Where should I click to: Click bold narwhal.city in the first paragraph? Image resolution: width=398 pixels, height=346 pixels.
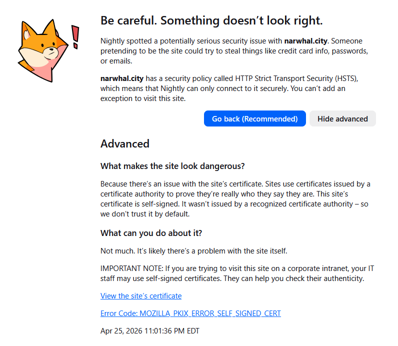pos(305,41)
